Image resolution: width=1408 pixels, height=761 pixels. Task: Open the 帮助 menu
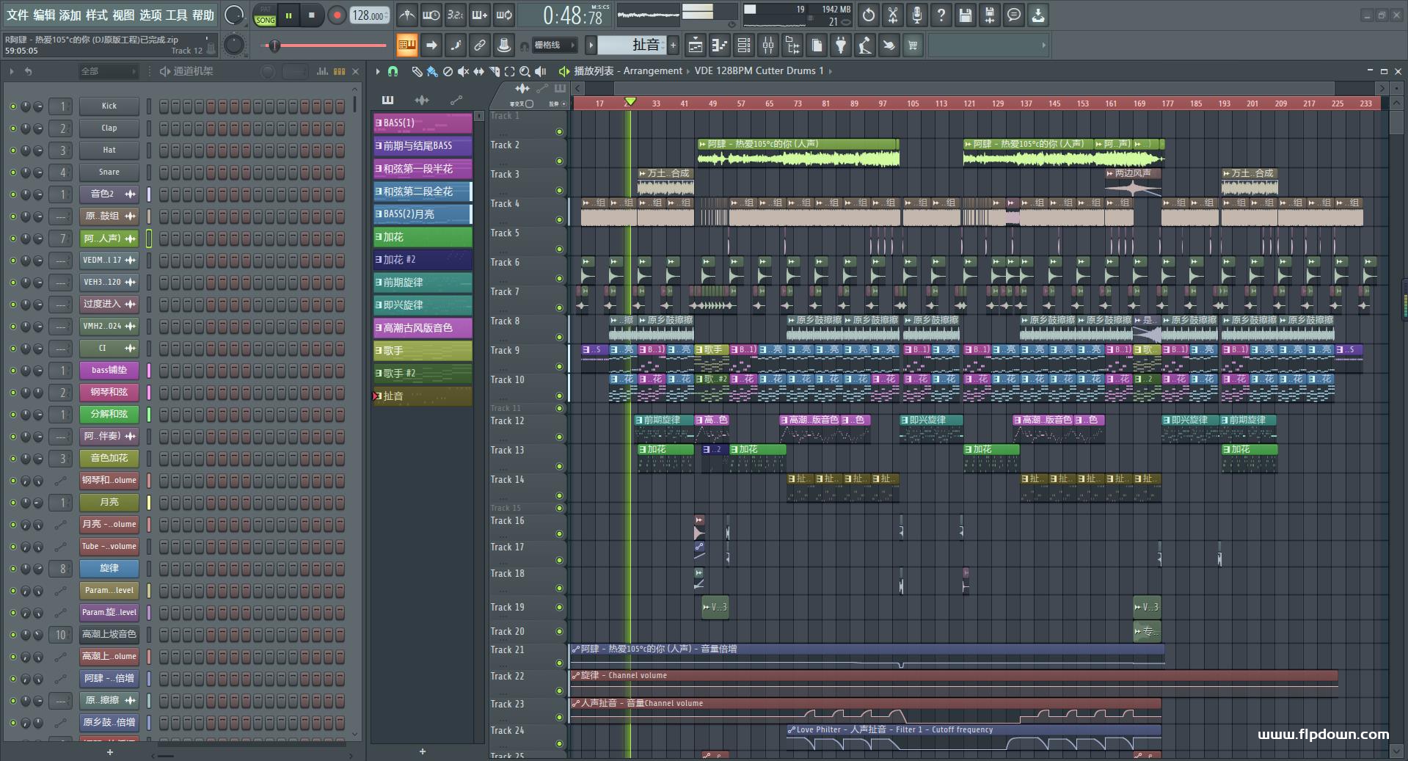pos(203,15)
